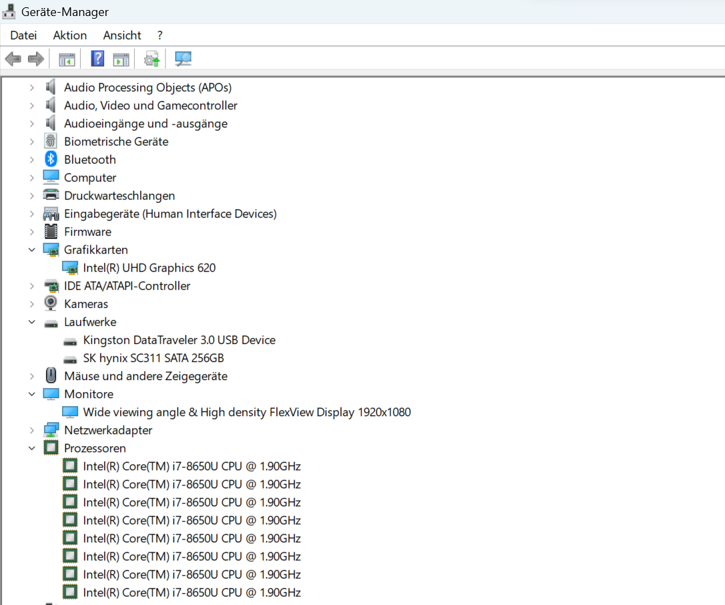Select the Biometrische Geräte label
This screenshot has width=725, height=605.
click(116, 141)
